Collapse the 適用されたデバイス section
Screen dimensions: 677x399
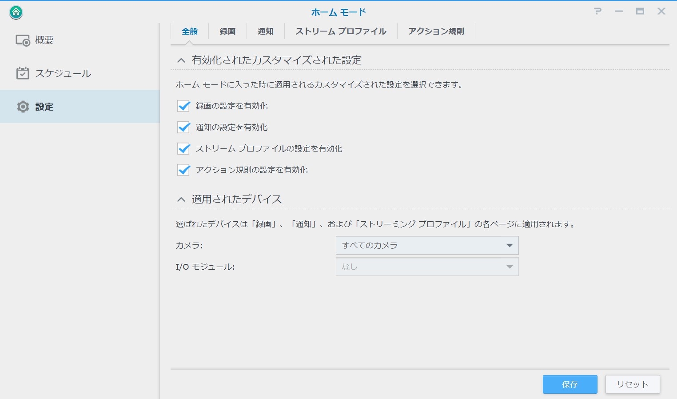(181, 199)
